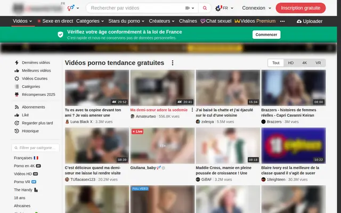341x213 pixels.
Task: Open the kebab menu beside page heading
Action: (x=173, y=63)
